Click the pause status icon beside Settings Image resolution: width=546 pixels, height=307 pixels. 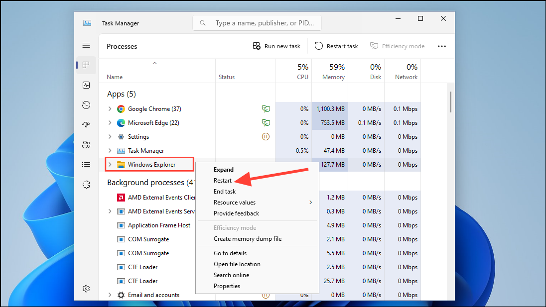pos(266,136)
